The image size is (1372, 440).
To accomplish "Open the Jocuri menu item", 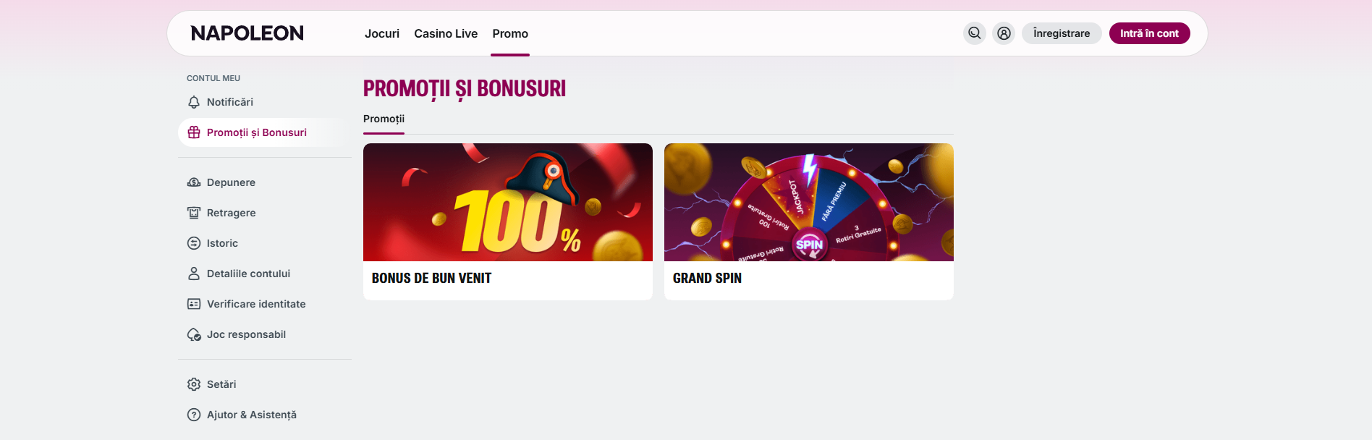I will point(382,33).
